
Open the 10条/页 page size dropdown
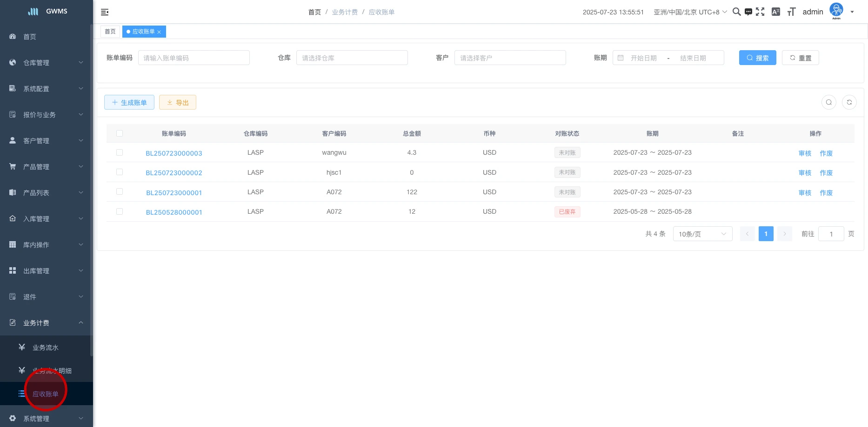pos(702,234)
